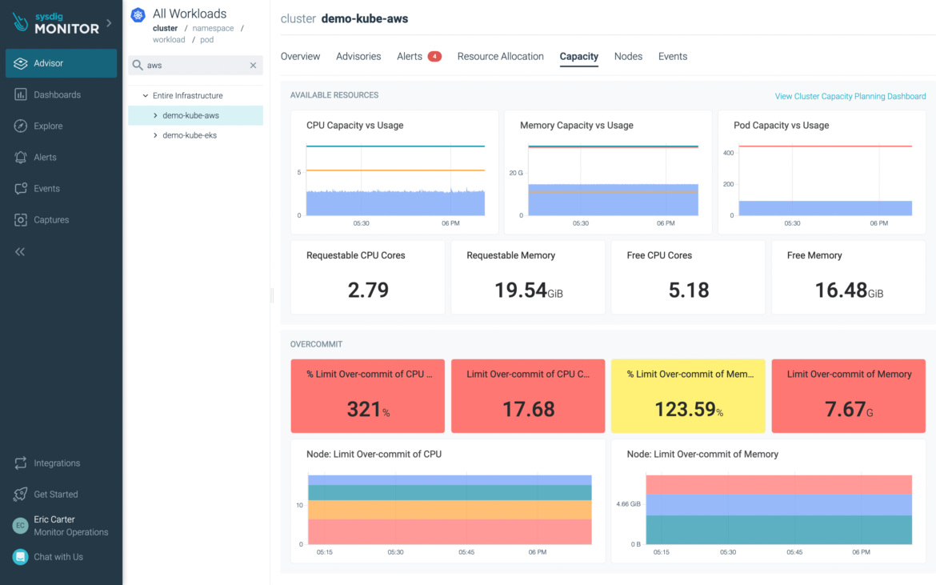Expand the demo-kube-aws tree node
936x585 pixels.
point(157,115)
